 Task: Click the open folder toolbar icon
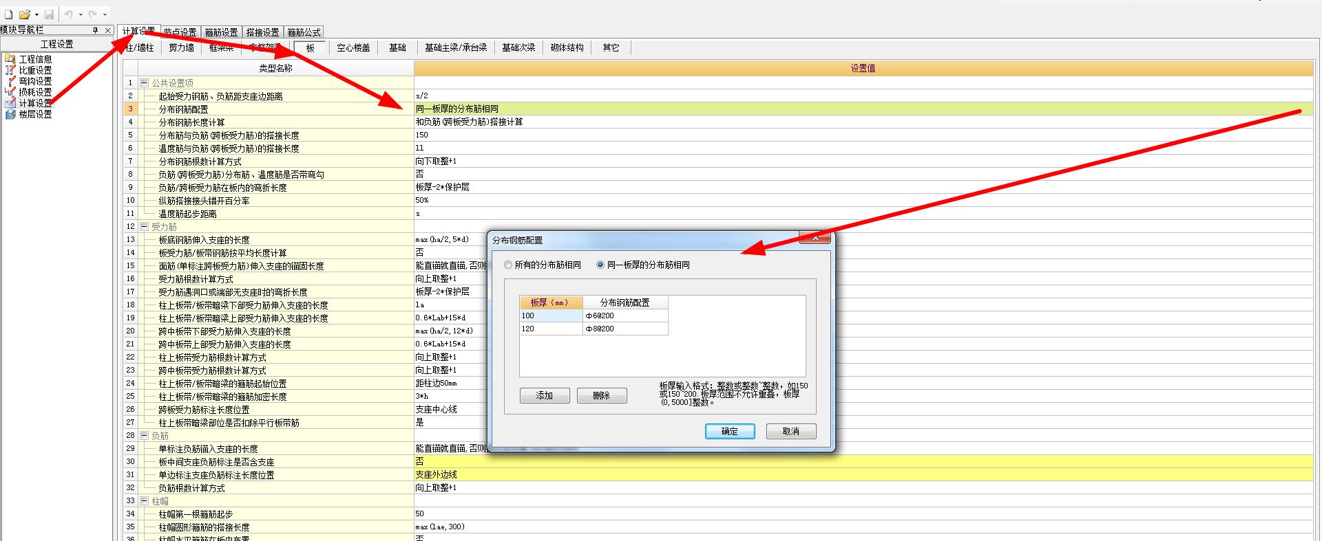click(25, 14)
